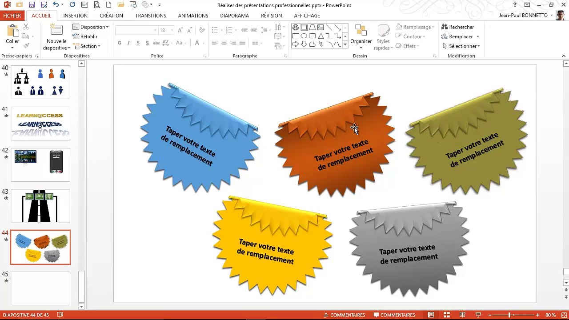Select slide 41 LEARN@CCESS thumbnail
Screen dimensions: 569x320
point(40,124)
